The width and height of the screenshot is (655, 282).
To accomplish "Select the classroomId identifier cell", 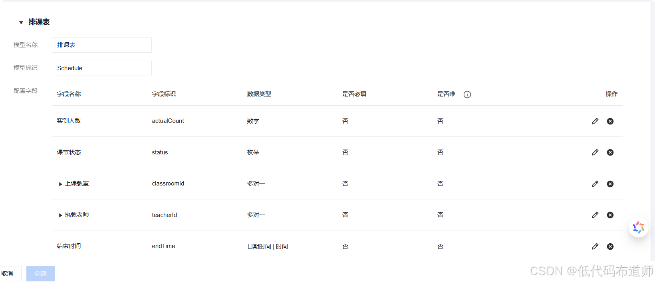I will click(x=168, y=183).
